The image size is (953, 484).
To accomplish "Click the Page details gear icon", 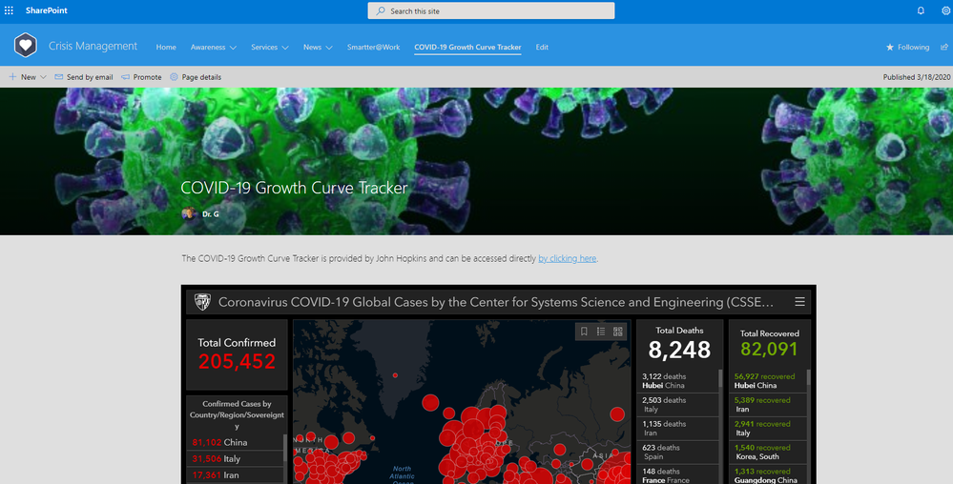I will click(x=174, y=77).
